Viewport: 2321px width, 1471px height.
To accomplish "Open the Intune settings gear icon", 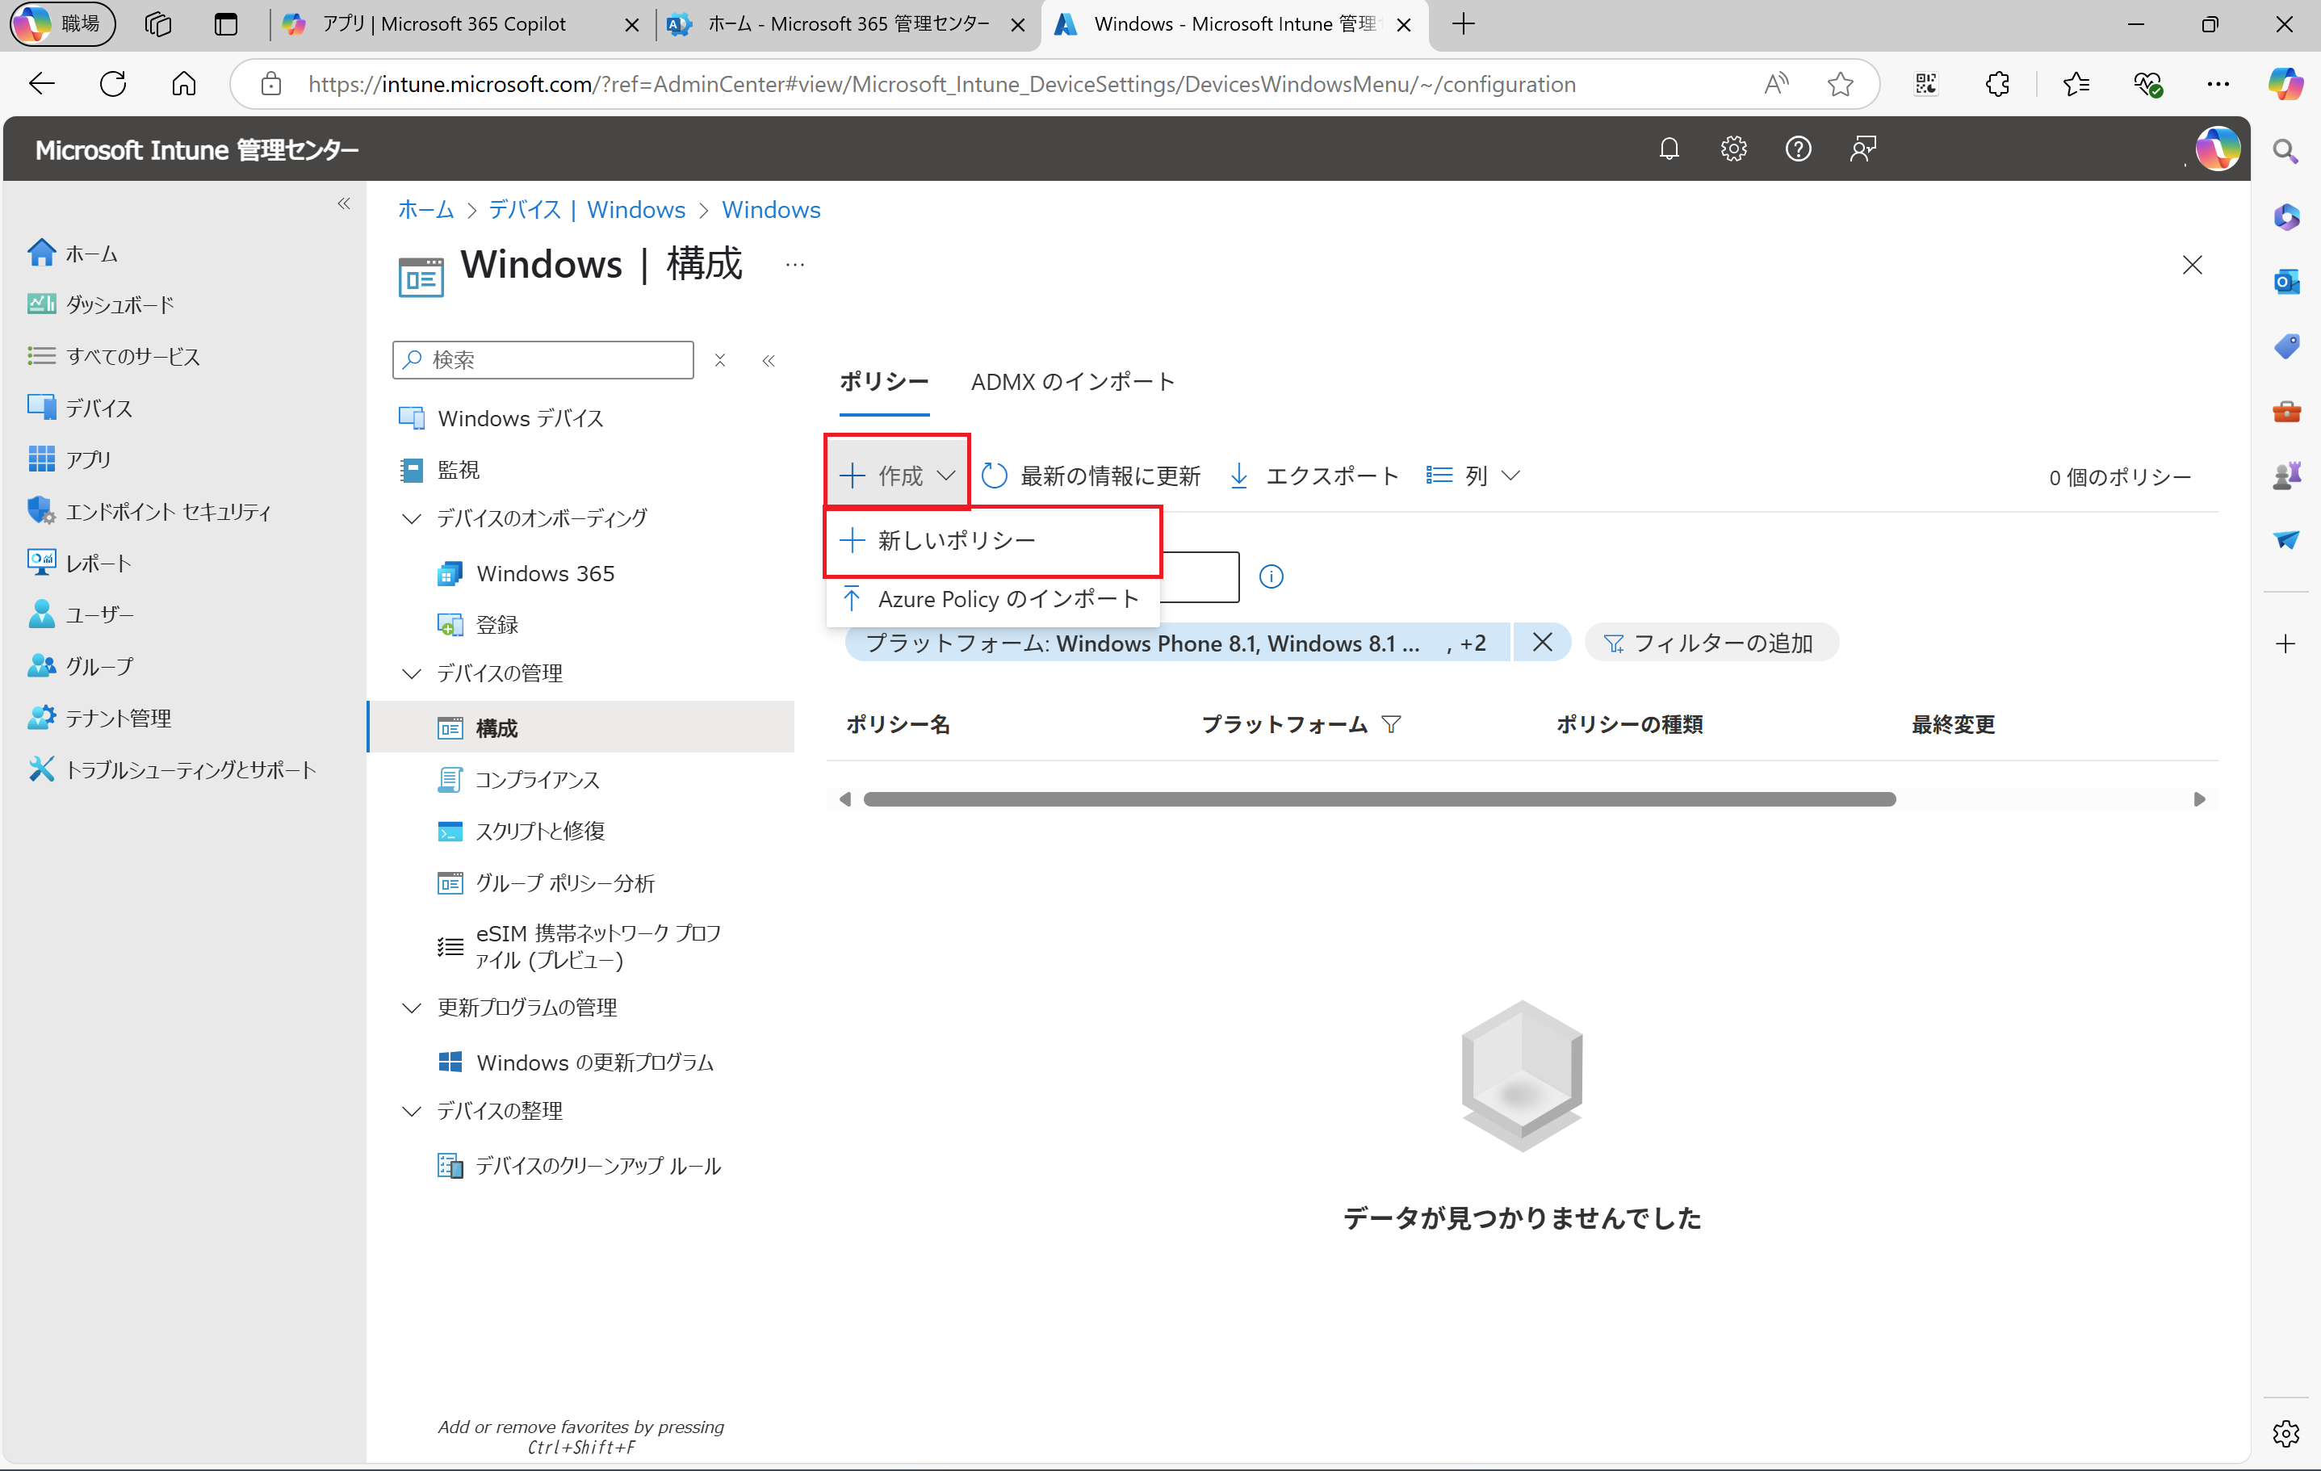I will [x=1733, y=149].
